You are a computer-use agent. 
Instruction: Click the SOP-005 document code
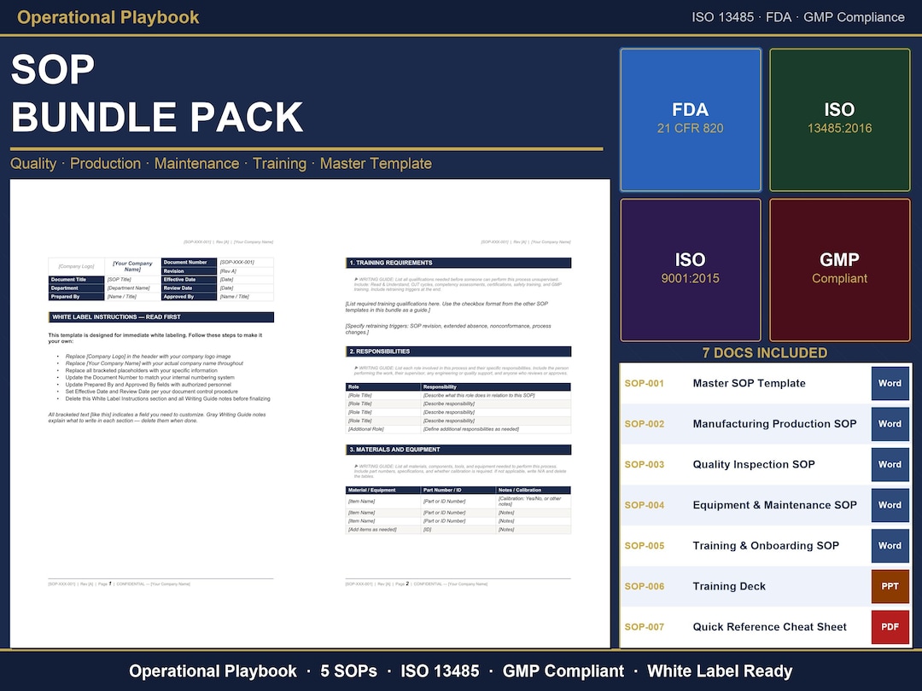coord(644,545)
